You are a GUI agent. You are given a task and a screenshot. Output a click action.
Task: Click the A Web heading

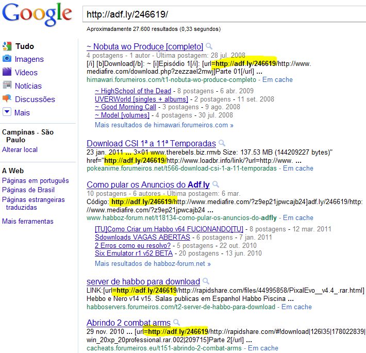(13, 171)
